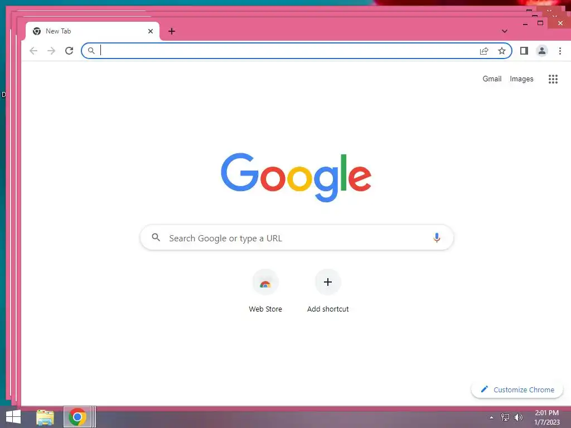Open Google Images link
Image resolution: width=571 pixels, height=428 pixels.
click(521, 79)
